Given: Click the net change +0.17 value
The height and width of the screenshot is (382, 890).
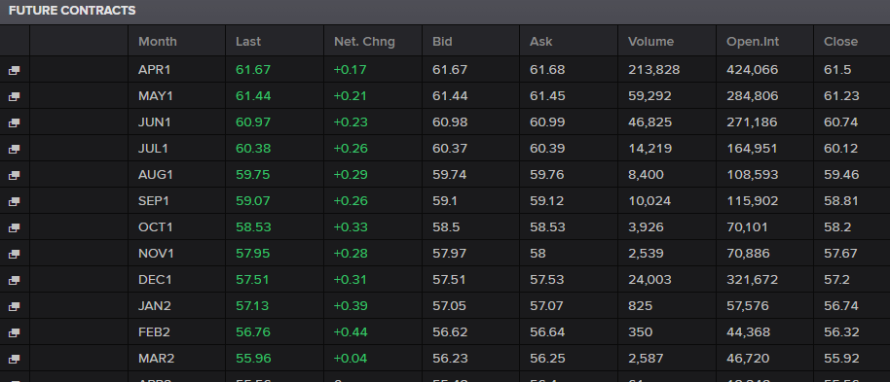Looking at the screenshot, I should click(x=351, y=70).
